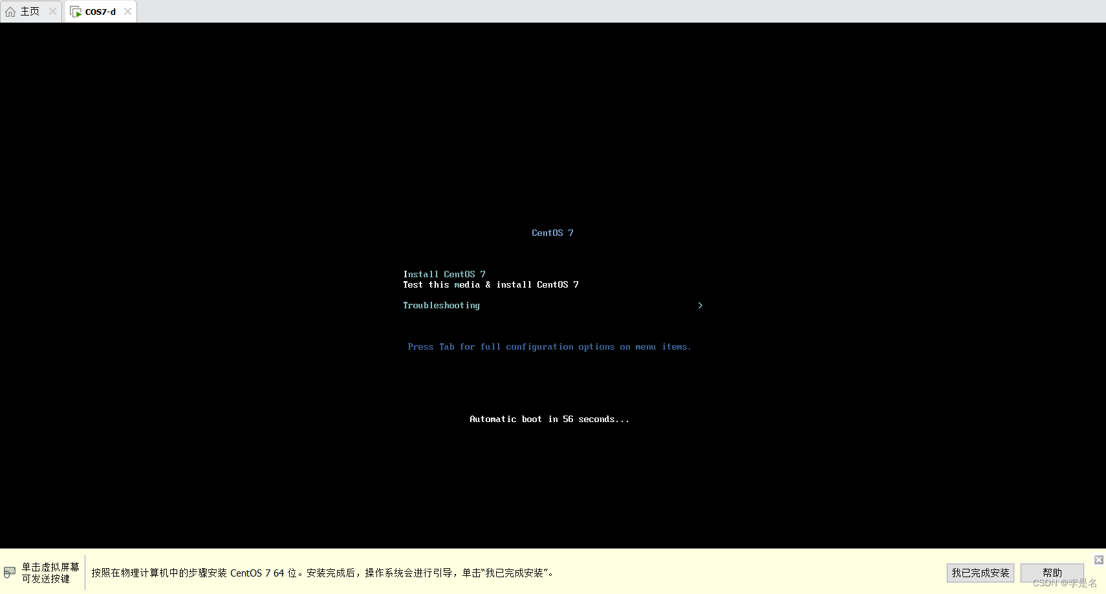Switch to the 主页 home tab
Viewport: 1106px width, 594px height.
[30, 12]
